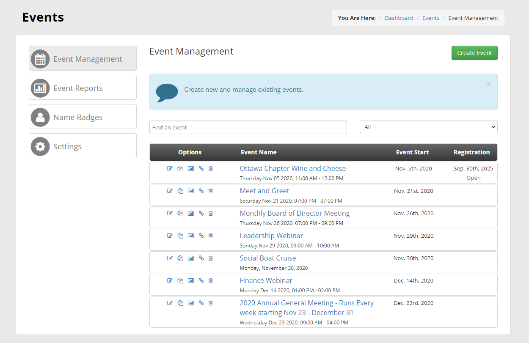
Task: Edit the Finance Webinar event
Action: pyautogui.click(x=170, y=280)
